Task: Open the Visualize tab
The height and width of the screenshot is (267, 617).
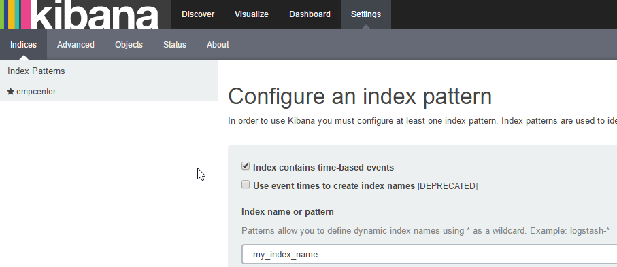Action: pos(252,14)
